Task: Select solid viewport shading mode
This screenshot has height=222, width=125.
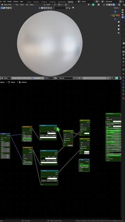Action: (x=110, y=5)
